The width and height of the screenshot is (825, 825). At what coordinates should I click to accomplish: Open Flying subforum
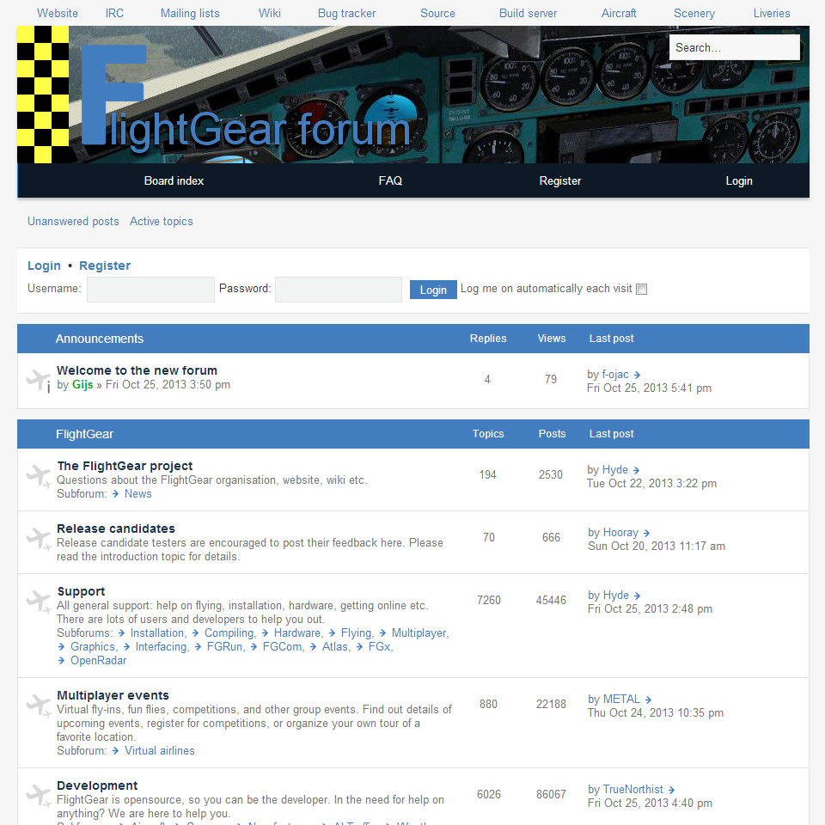[x=356, y=633]
